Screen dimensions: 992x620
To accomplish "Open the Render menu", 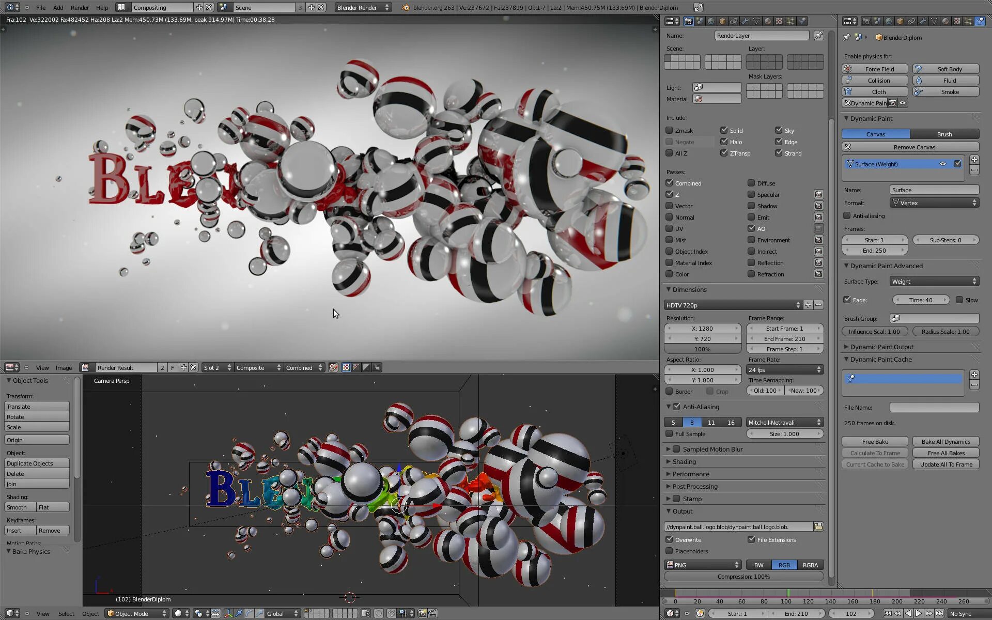I will pos(80,7).
